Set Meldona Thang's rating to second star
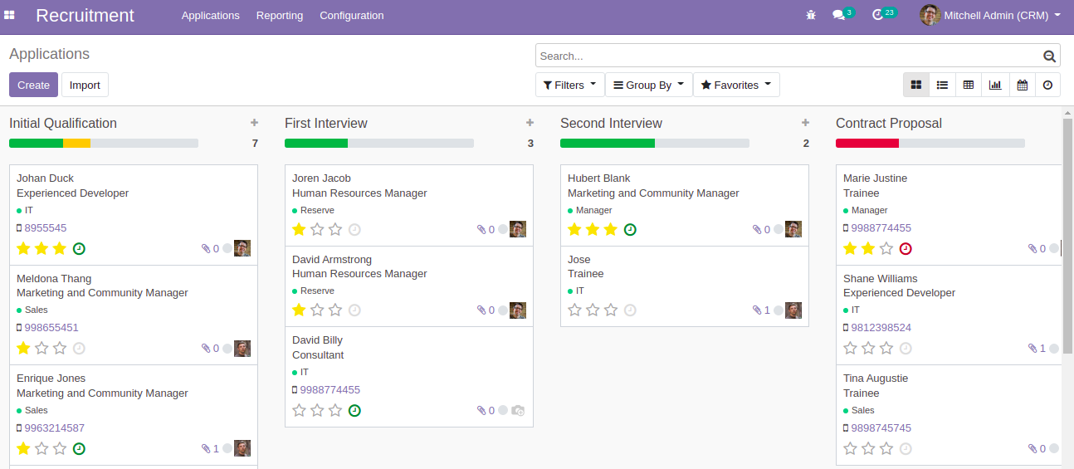Viewport: 1074px width, 469px height. 41,349
